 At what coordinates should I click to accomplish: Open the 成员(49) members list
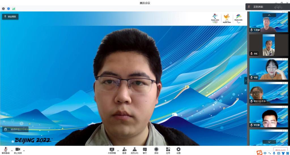[x=135, y=150]
